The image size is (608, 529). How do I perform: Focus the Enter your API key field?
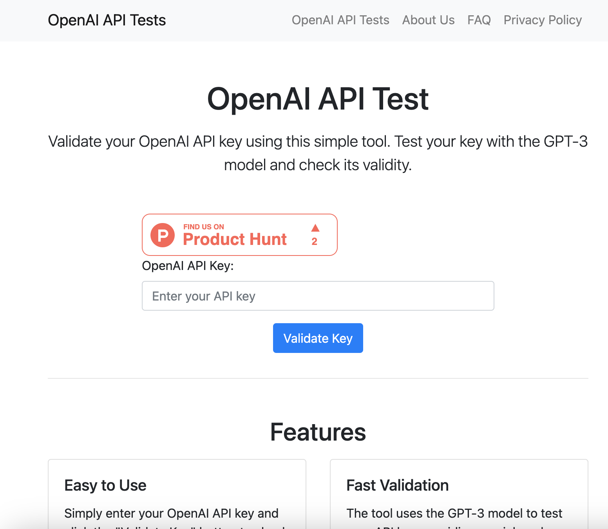318,296
